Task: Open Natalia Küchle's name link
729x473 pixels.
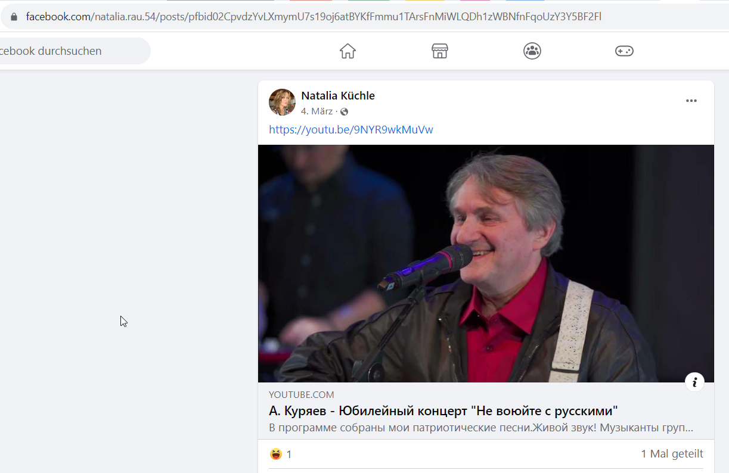Action: [338, 96]
